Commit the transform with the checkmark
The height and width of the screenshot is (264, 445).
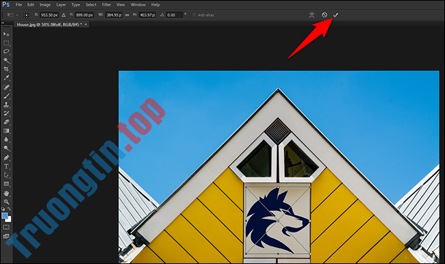pos(335,15)
